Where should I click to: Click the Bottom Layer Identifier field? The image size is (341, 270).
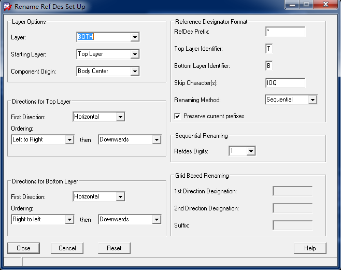click(268, 66)
